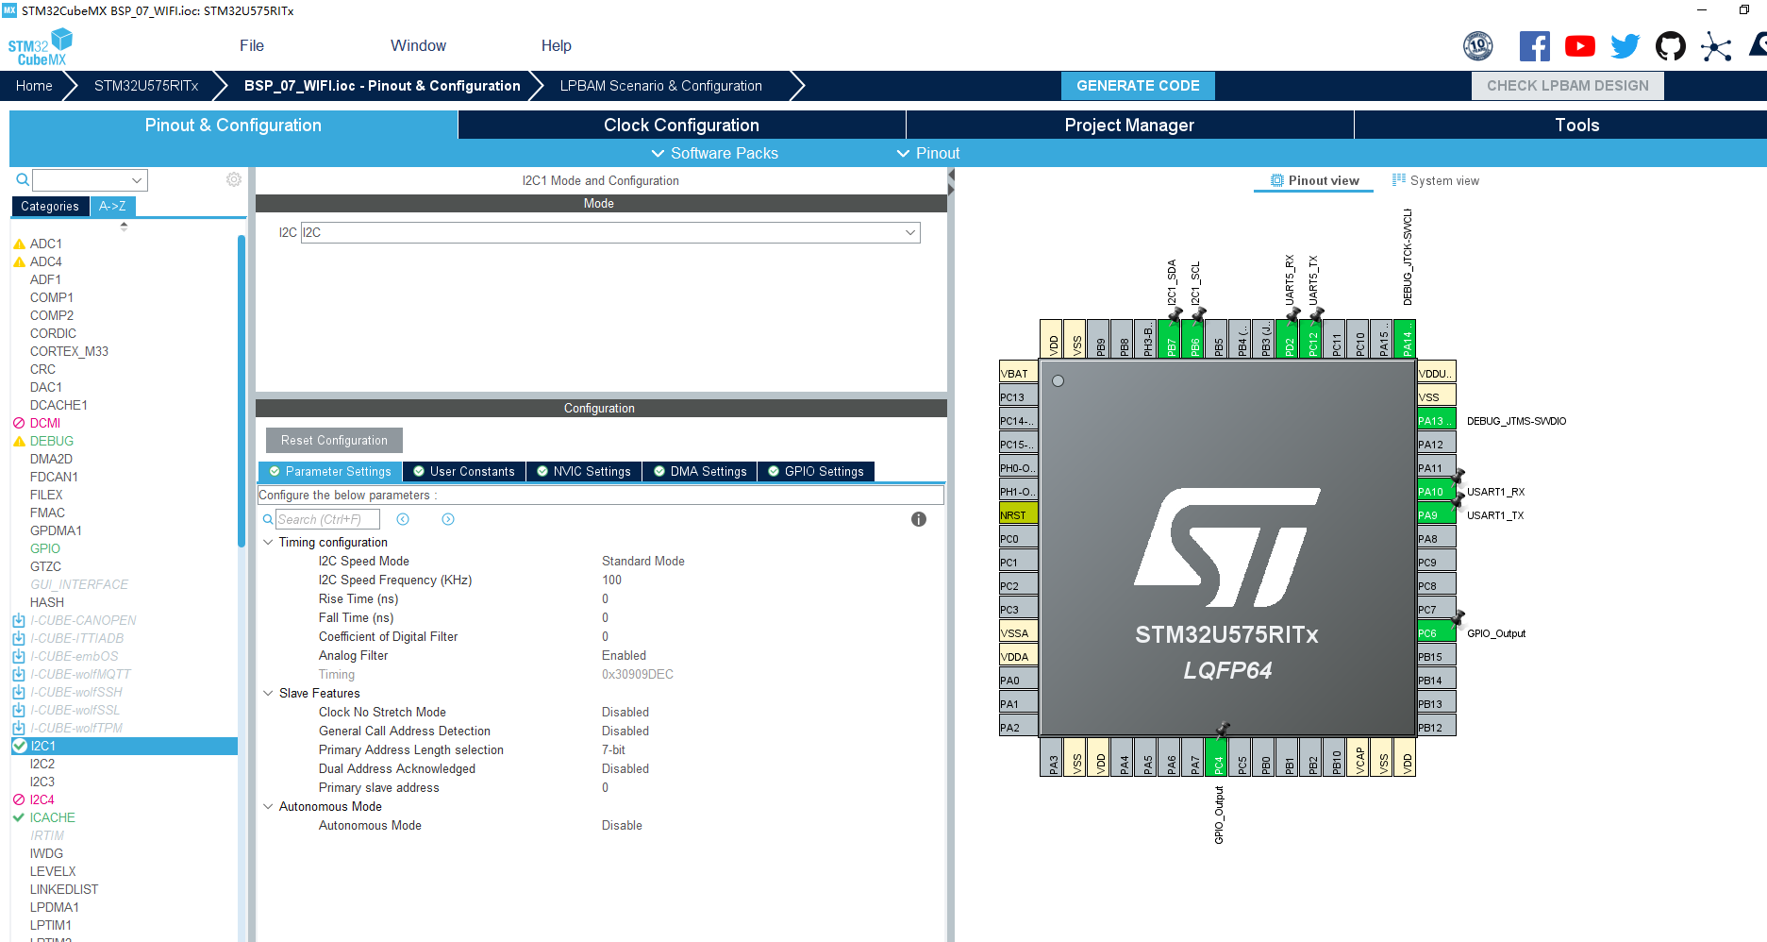Switch to Clock Configuration tab
Screen dimensions: 1767x942
[x=681, y=125]
